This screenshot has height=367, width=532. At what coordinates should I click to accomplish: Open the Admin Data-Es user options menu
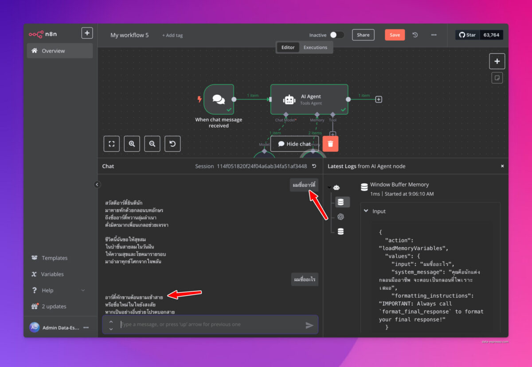pyautogui.click(x=86, y=328)
